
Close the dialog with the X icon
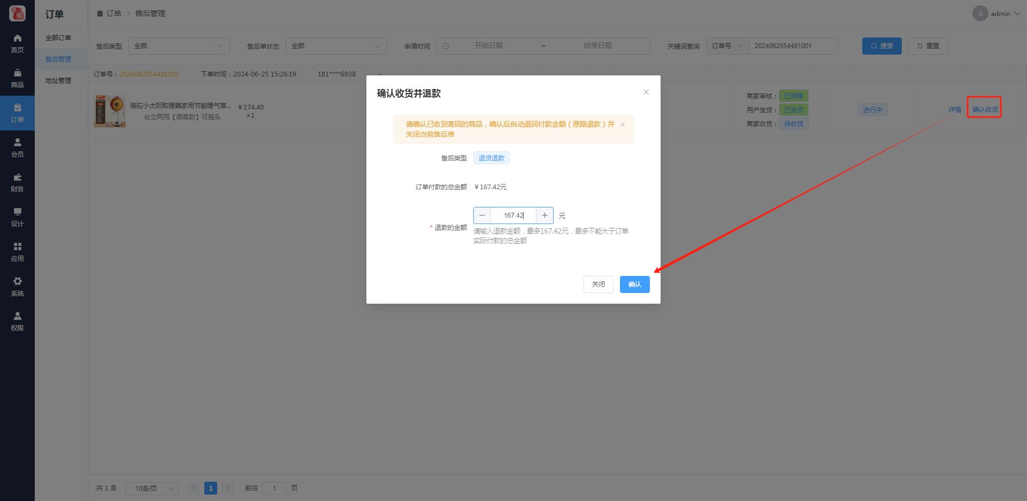click(x=646, y=92)
